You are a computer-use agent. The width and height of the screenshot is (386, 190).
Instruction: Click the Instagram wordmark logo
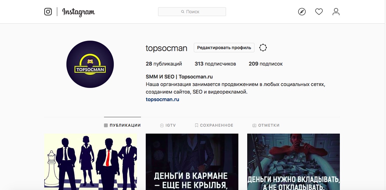(x=78, y=12)
